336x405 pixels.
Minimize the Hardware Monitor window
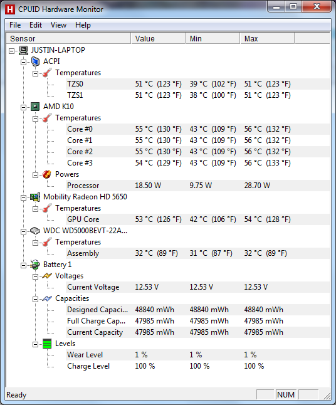point(276,7)
